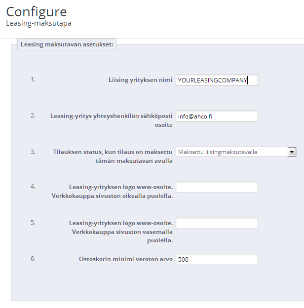Click the 'Configure' page heading
Screen dimensions: 304x308
click(x=37, y=11)
